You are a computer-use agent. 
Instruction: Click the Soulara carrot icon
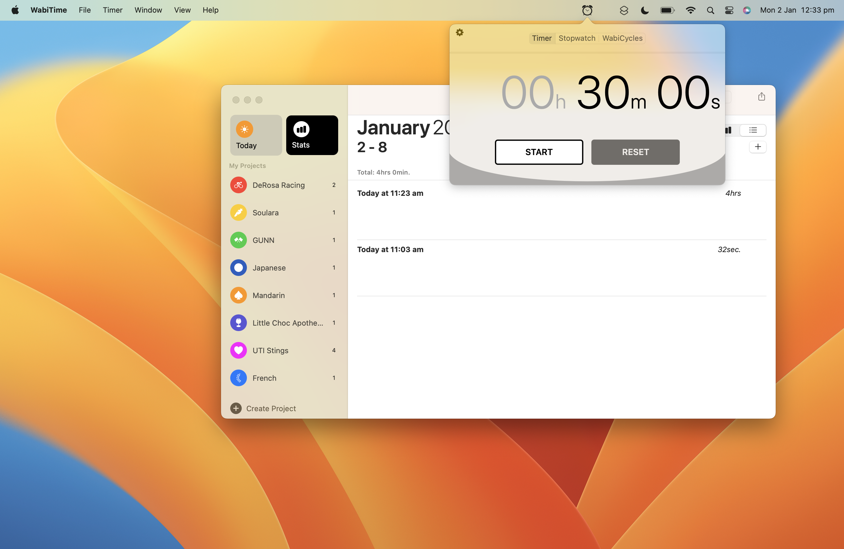[238, 212]
